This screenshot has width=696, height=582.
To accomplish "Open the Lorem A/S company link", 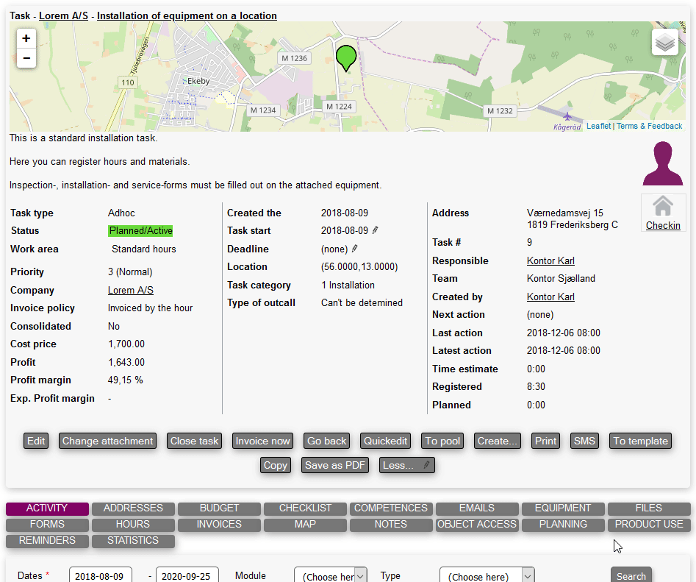I will tap(131, 290).
